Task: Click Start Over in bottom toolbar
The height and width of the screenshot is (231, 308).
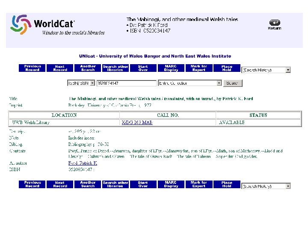Action: (x=143, y=184)
